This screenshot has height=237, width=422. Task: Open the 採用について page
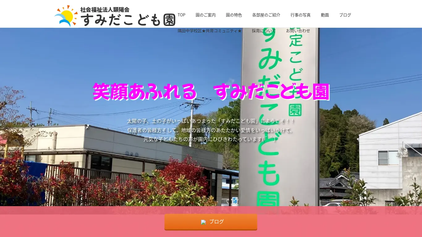point(264,31)
